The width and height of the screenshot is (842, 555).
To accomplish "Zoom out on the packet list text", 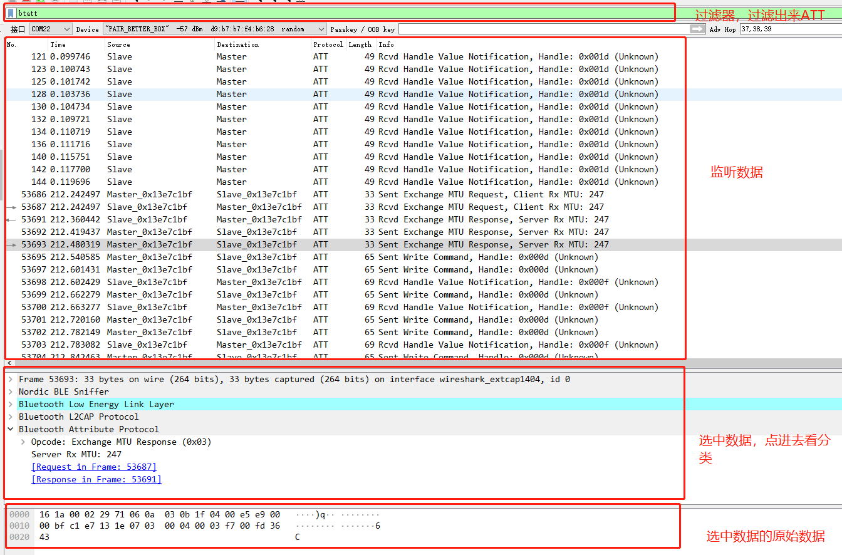I will coord(275,1).
